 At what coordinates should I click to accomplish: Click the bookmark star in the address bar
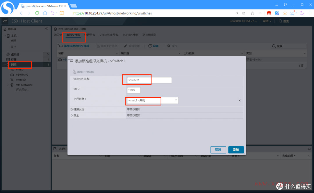pos(253,13)
